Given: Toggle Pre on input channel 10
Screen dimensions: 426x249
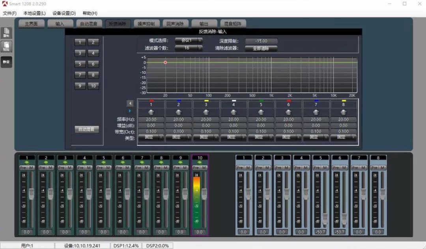Looking at the screenshot, I should pos(196,168).
